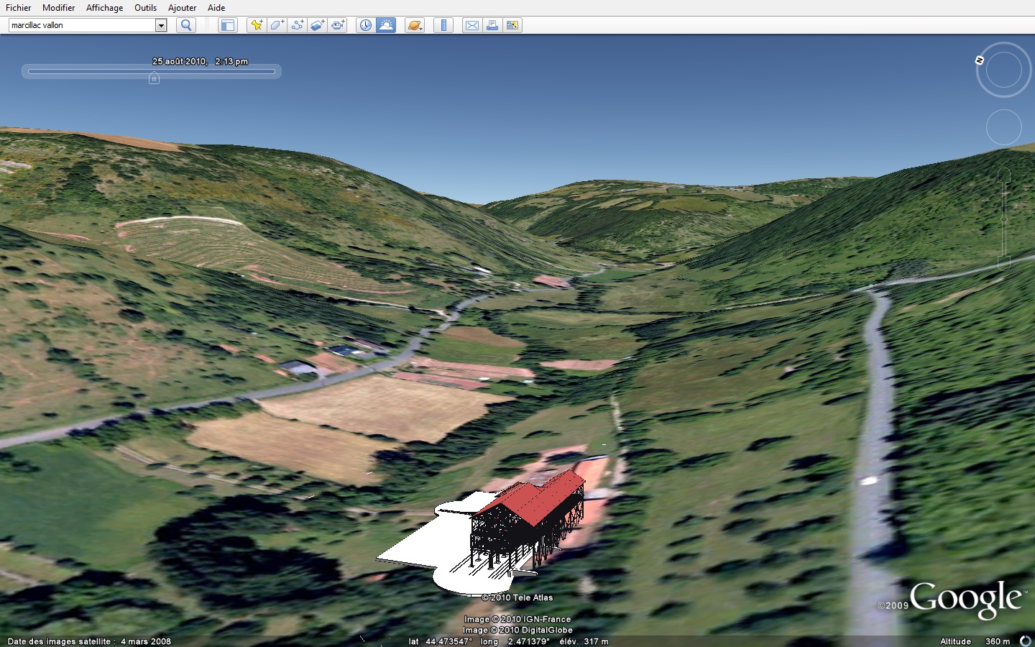The image size is (1035, 647).
Task: Open the planet switcher dropdown
Action: click(x=415, y=25)
